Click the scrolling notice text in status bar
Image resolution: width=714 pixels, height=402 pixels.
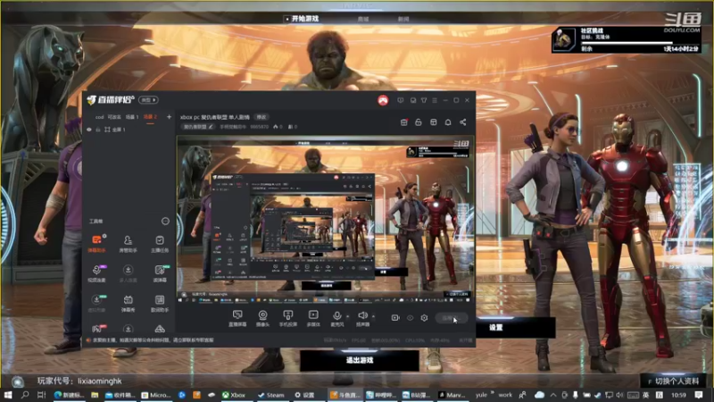pos(154,340)
